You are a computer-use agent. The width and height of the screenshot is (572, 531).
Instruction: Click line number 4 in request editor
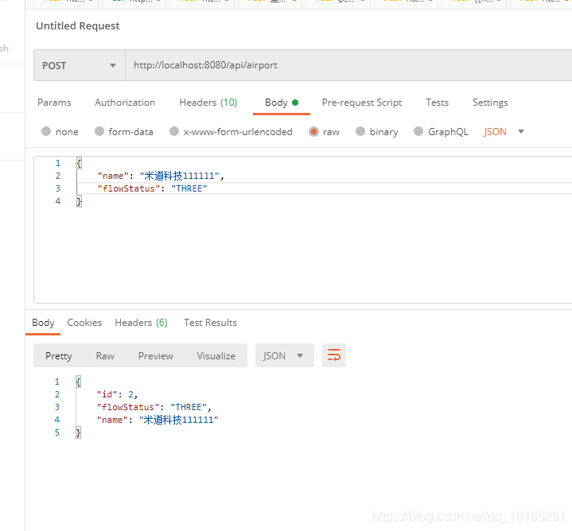click(x=57, y=201)
